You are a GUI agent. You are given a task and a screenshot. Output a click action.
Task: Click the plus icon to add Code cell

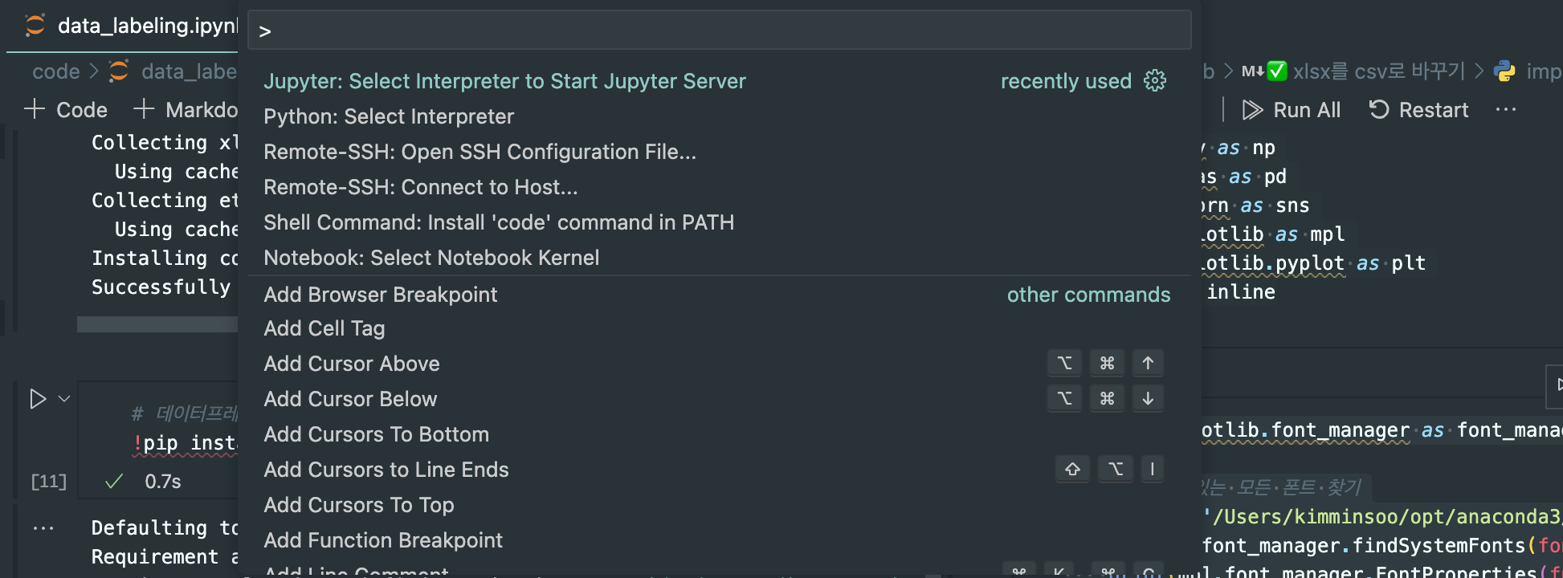pos(35,109)
